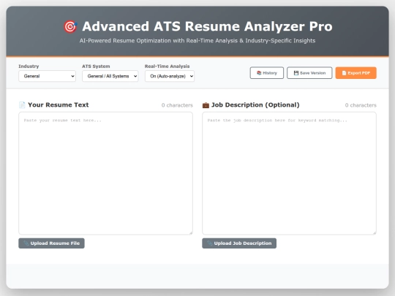395x296 pixels.
Task: Click the page icon on Export PDF
Action: click(x=344, y=73)
